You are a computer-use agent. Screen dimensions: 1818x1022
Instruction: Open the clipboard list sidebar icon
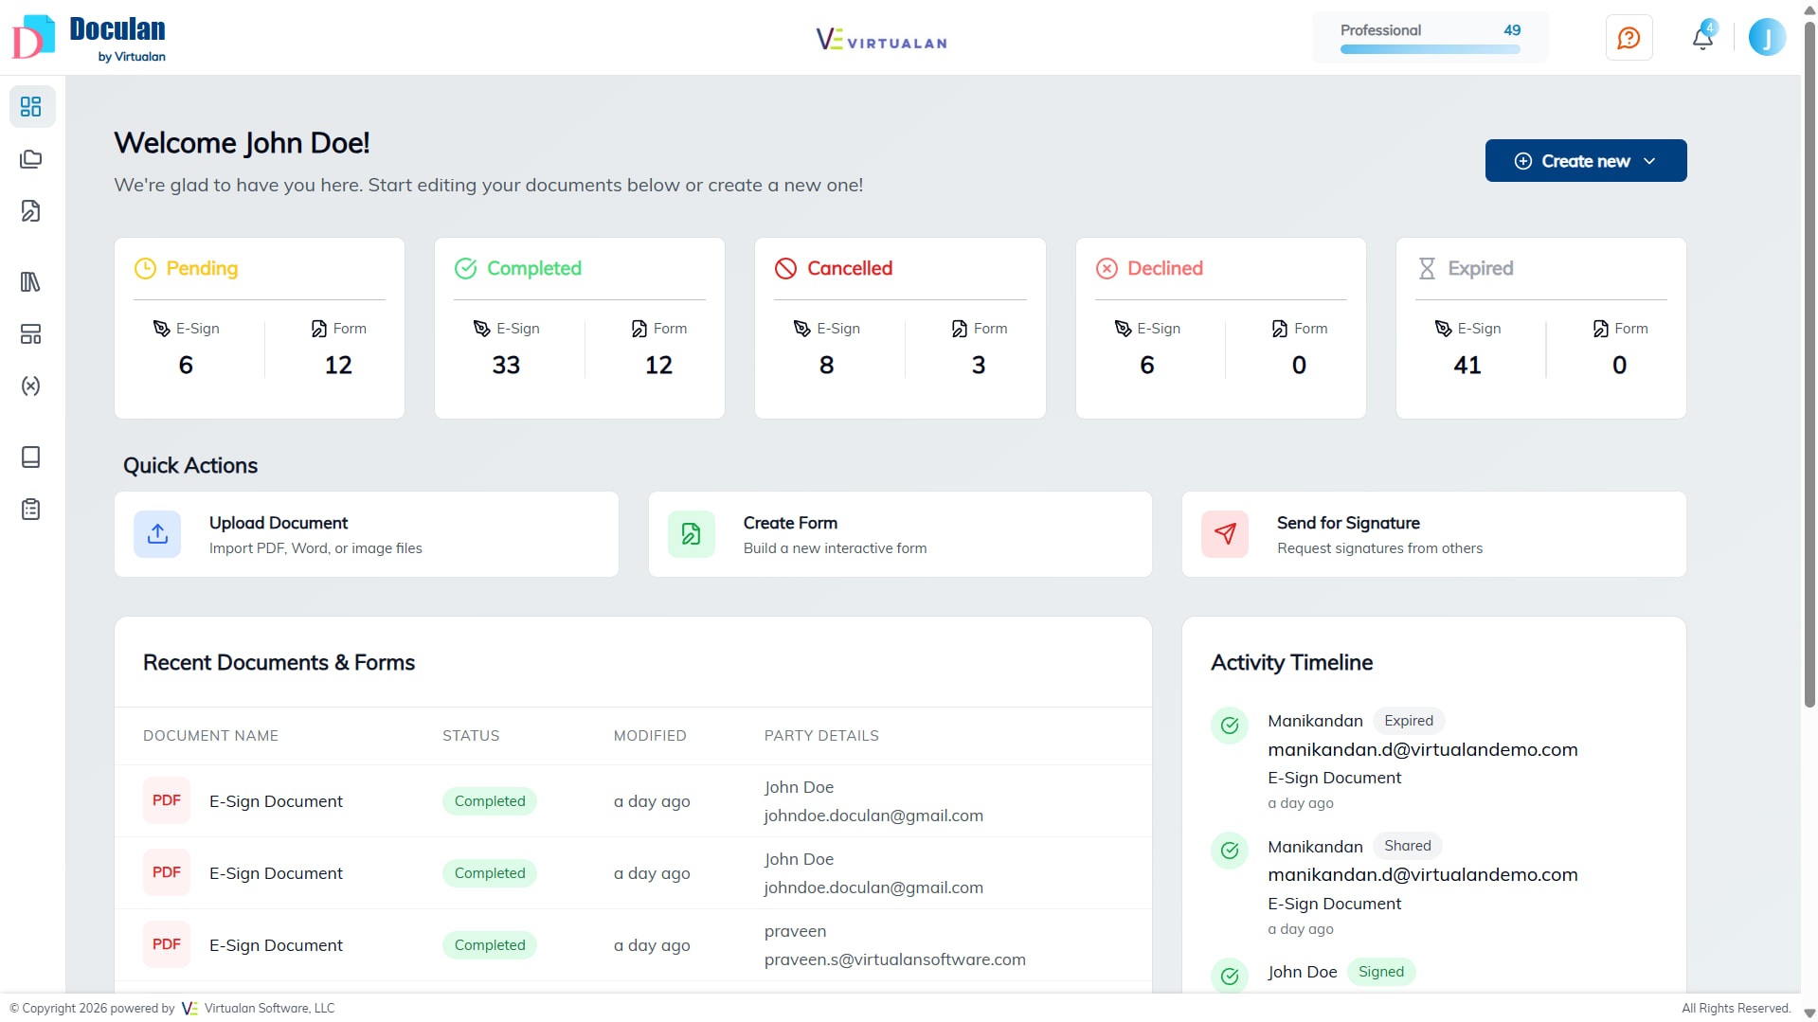[31, 510]
